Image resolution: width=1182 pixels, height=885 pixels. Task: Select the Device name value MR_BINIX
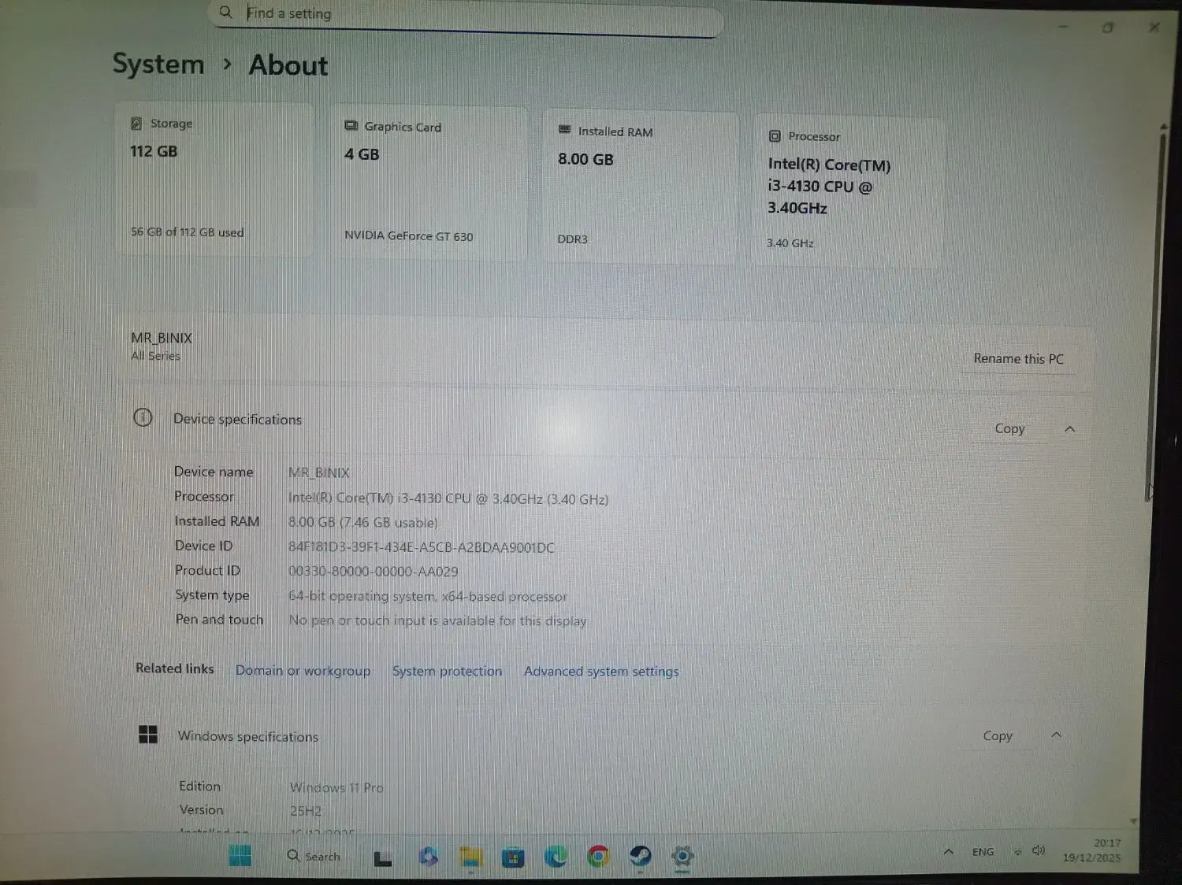[319, 472]
